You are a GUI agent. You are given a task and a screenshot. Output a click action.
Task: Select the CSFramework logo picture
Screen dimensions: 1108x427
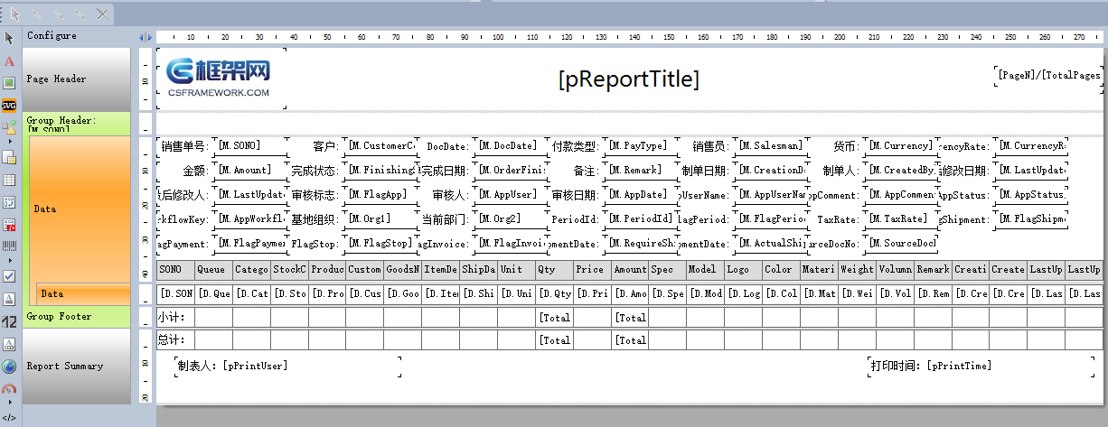(221, 79)
